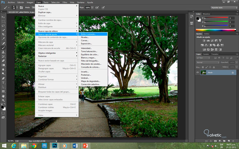
Task: Select the Lasso tool
Action: pyautogui.click(x=3, y=26)
